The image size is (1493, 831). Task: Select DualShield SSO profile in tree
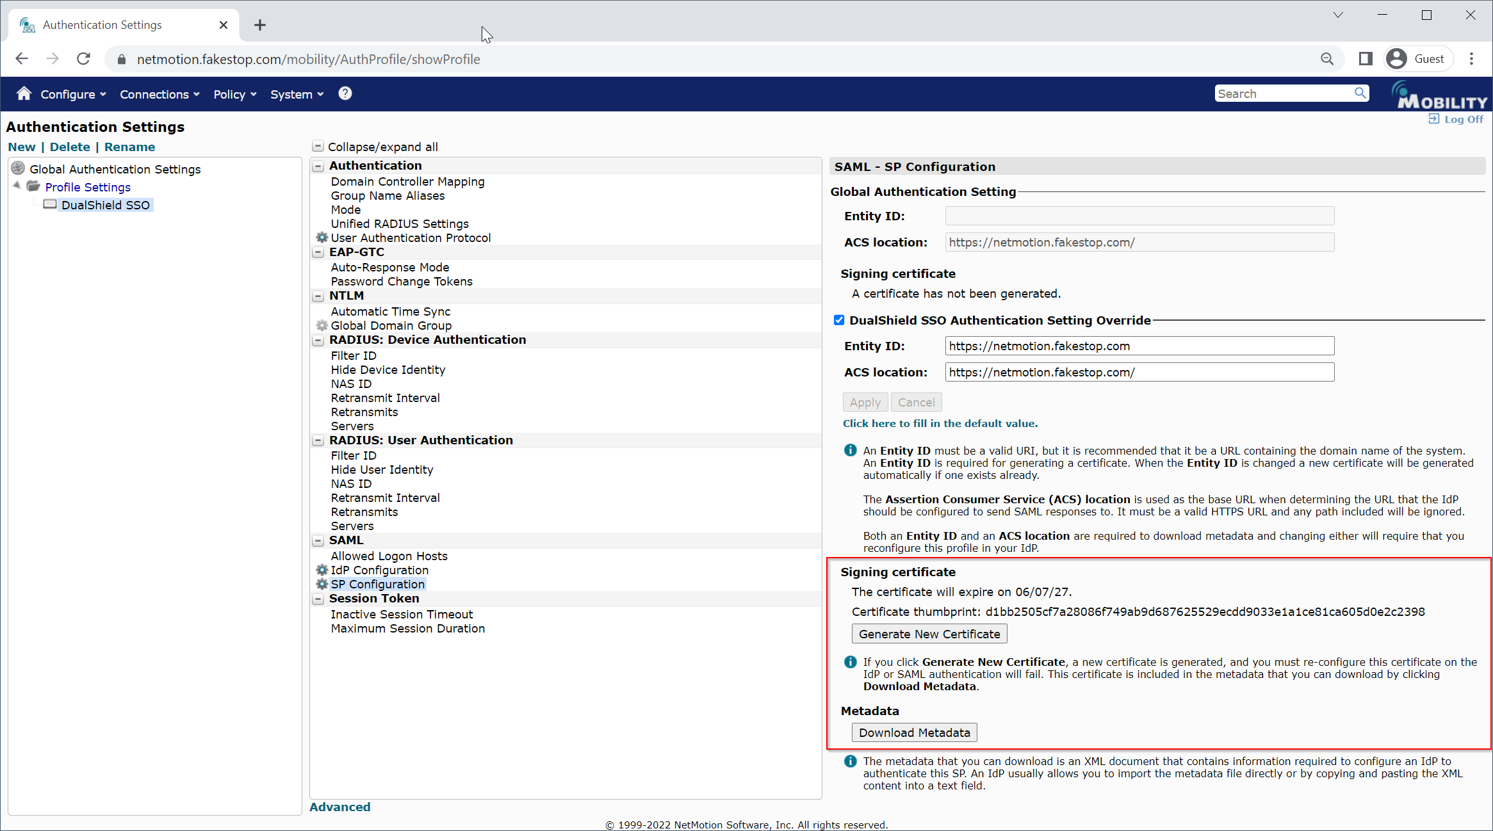coord(105,205)
